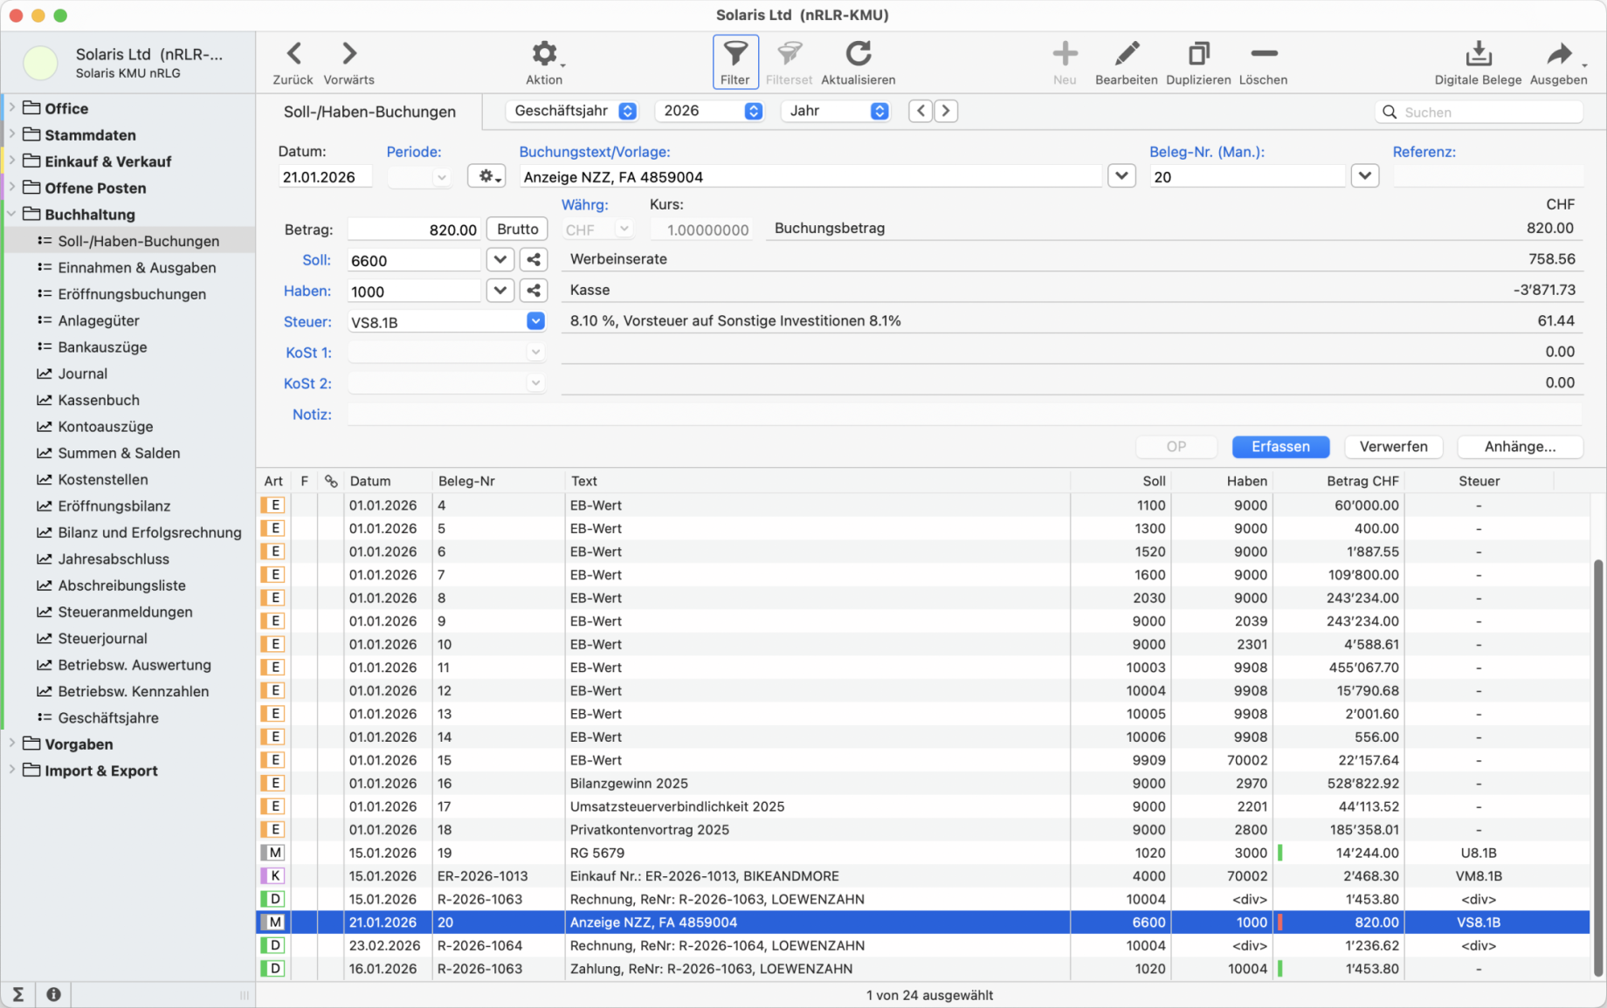Open the Steuer code dropdown
The width and height of the screenshot is (1607, 1008).
click(x=535, y=322)
